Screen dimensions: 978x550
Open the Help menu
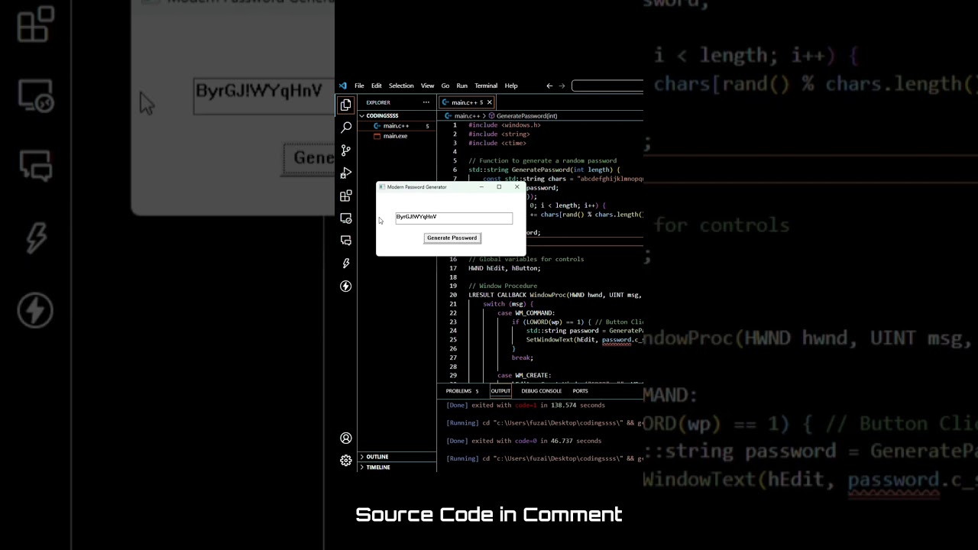511,86
